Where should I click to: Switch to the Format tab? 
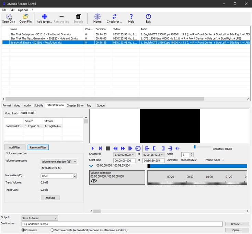(7, 105)
